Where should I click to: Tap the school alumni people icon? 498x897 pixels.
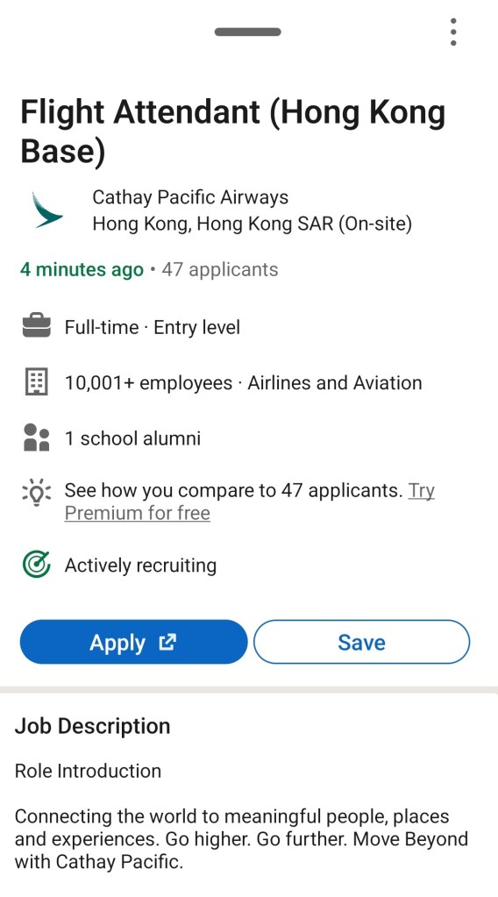(x=37, y=438)
